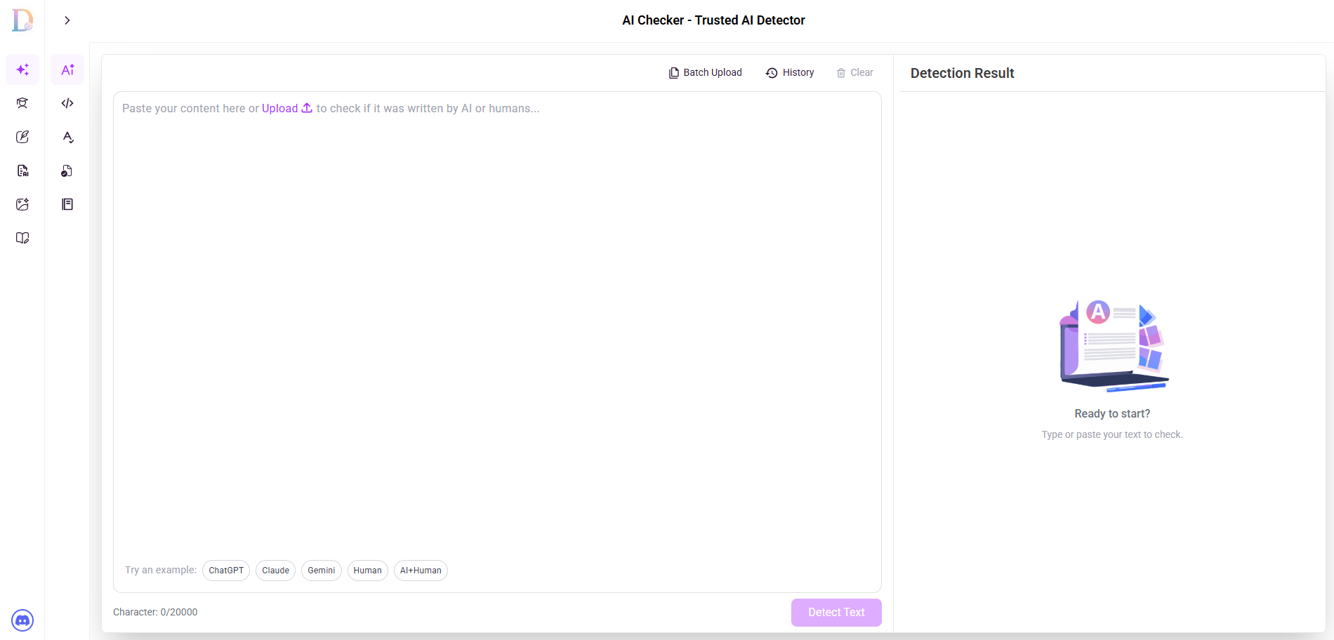Select the grammar check 'A' icon

[67, 137]
